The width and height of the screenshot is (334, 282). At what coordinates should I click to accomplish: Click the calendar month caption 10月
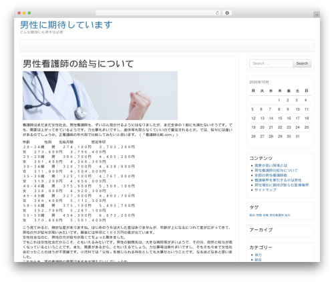click(259, 82)
